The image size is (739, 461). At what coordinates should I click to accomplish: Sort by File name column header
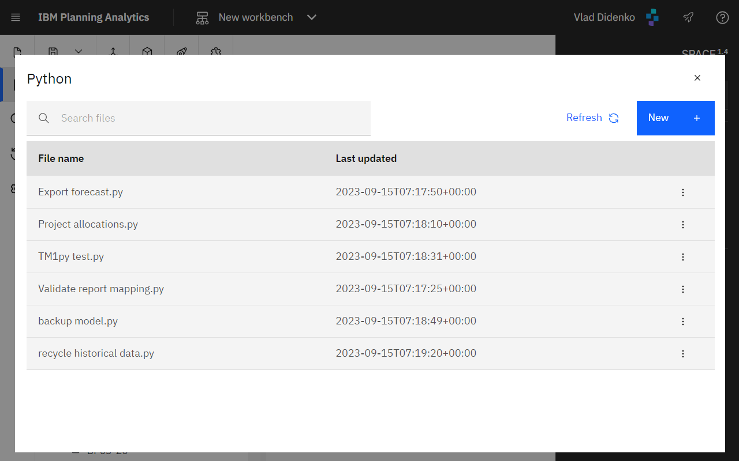pos(61,158)
